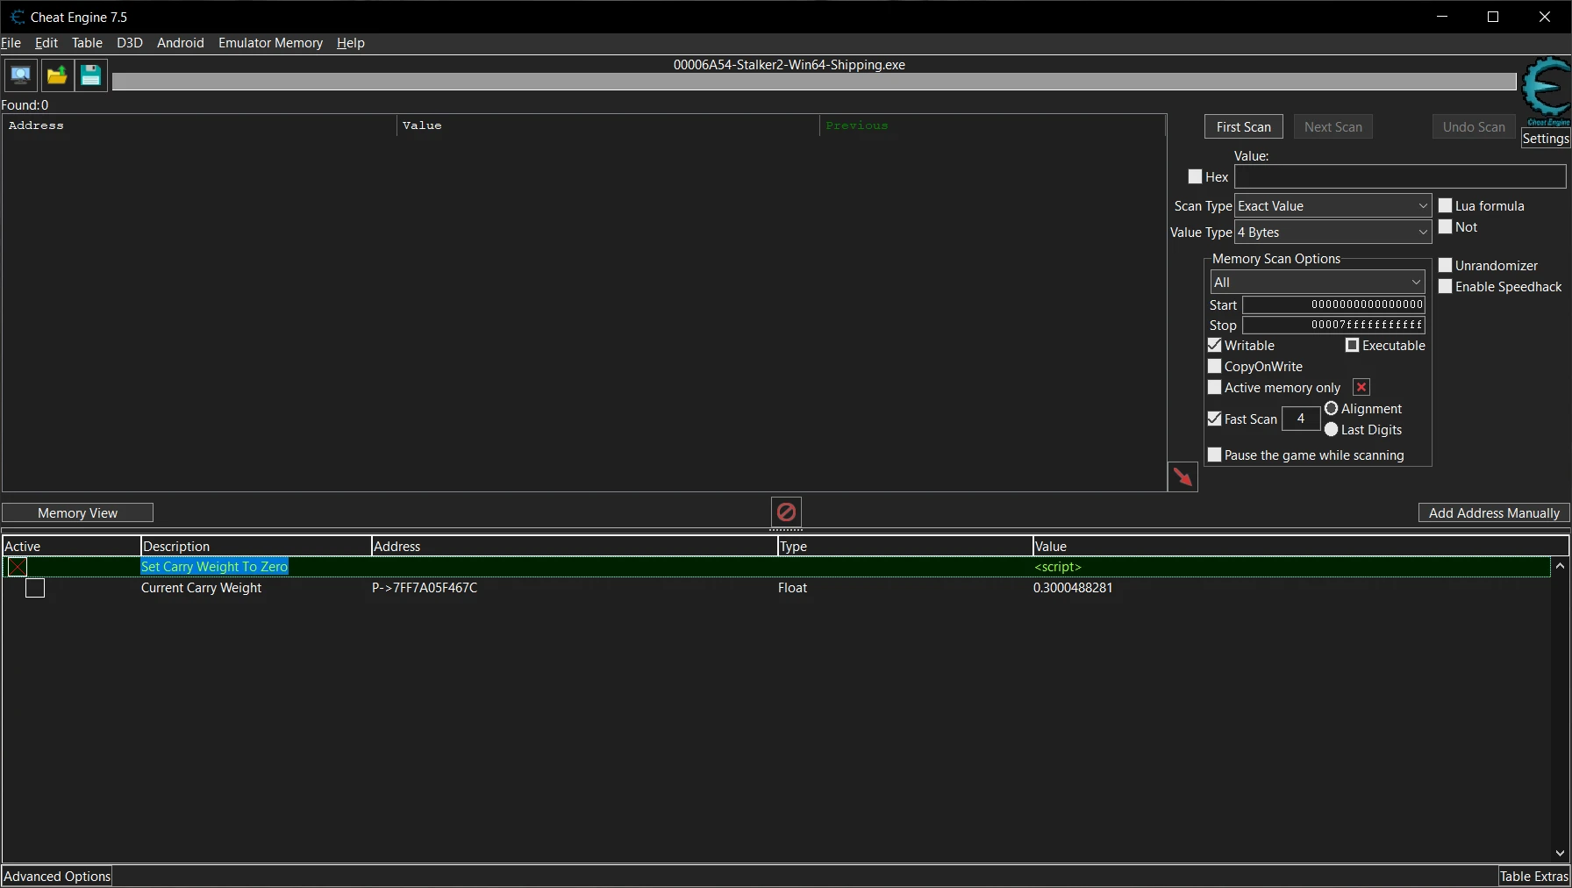Open the memory region All dropdown
Image resolution: width=1572 pixels, height=888 pixels.
(1317, 282)
